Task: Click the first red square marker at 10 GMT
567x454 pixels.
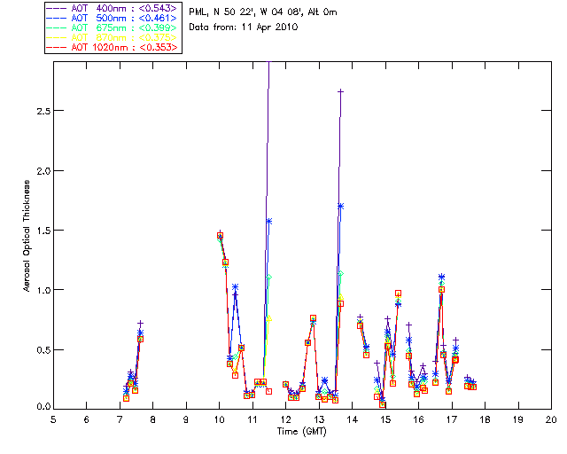Action: (x=220, y=236)
